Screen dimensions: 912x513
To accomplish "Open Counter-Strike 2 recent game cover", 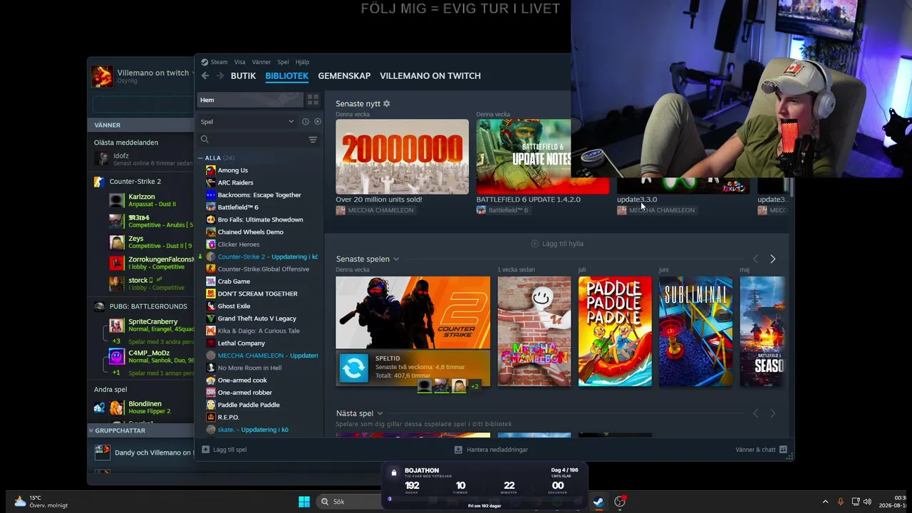I will pyautogui.click(x=413, y=313).
